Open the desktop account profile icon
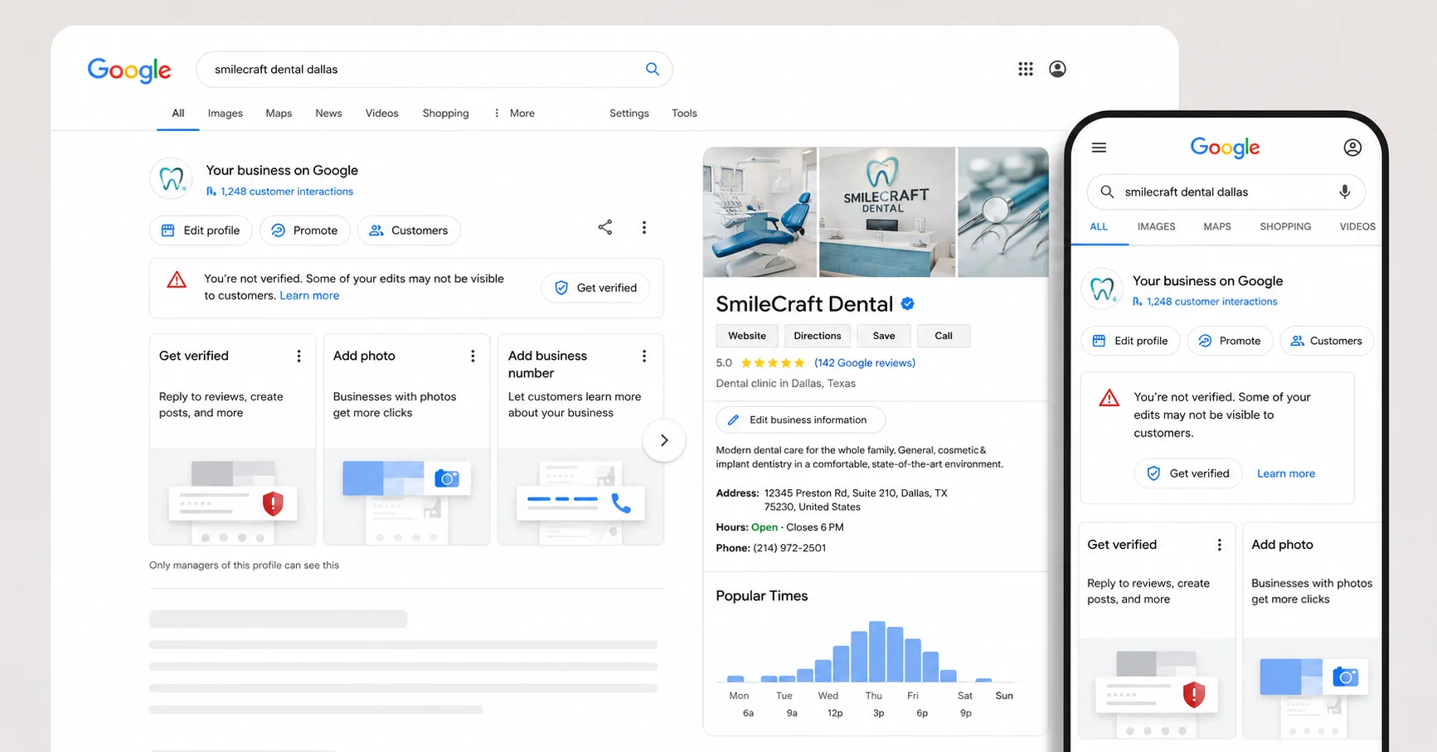1437x752 pixels. 1057,69
